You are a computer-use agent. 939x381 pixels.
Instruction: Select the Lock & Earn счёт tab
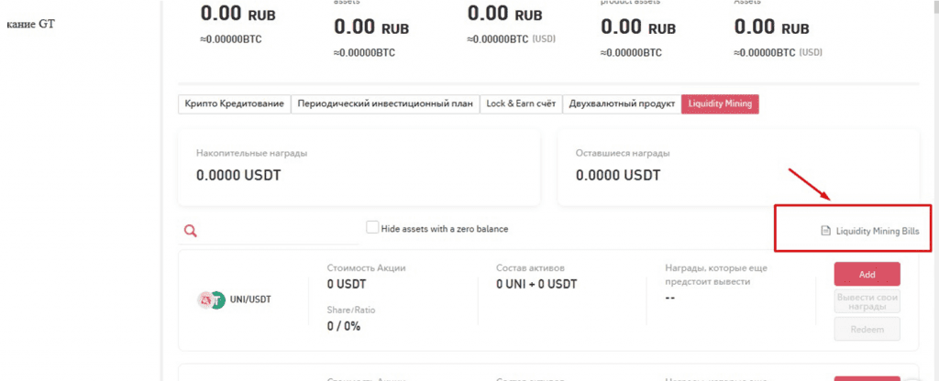[521, 103]
